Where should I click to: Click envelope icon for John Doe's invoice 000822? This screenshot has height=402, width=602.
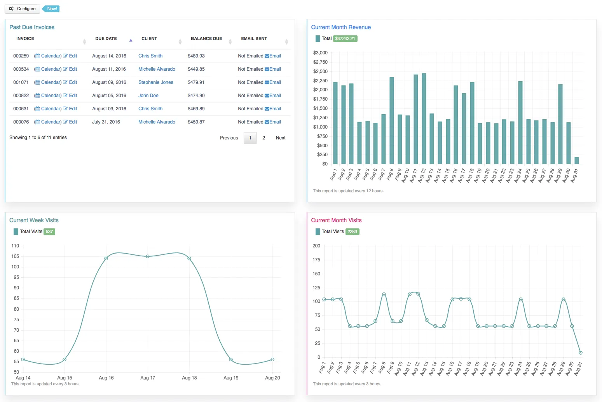(x=267, y=96)
